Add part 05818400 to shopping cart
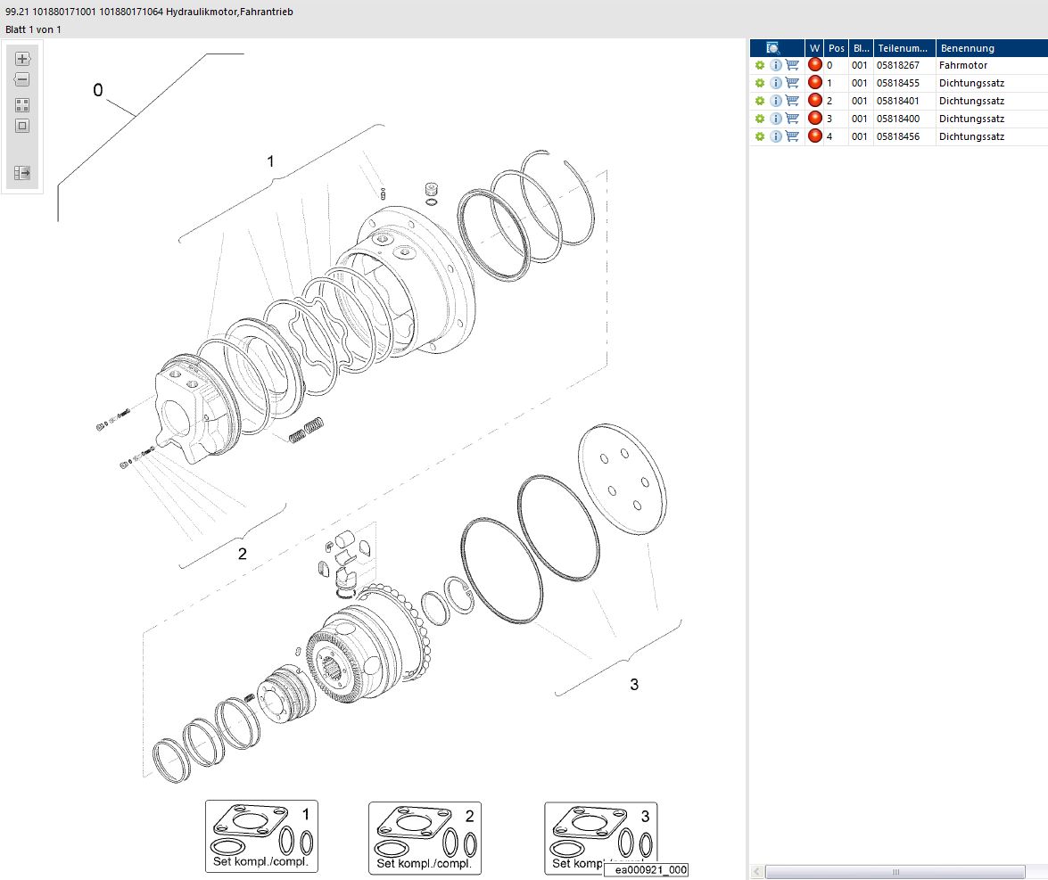 [x=793, y=119]
